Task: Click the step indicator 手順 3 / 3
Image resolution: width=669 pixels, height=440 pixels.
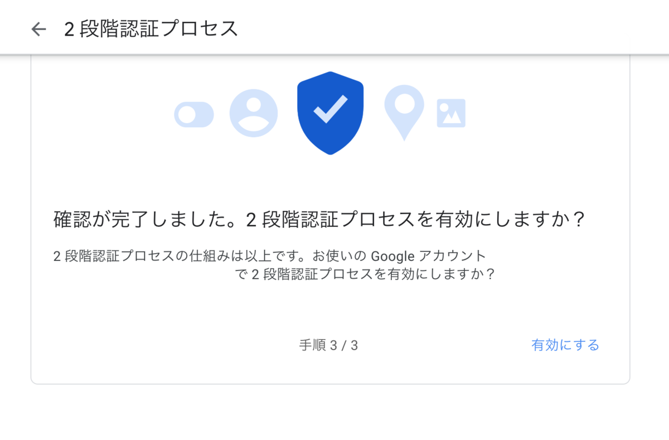Action: (328, 345)
